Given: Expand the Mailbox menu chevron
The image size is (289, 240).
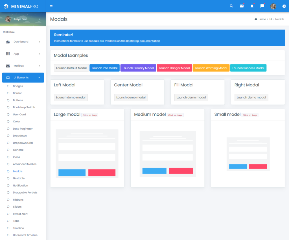Looking at the screenshot, I should pos(40,66).
